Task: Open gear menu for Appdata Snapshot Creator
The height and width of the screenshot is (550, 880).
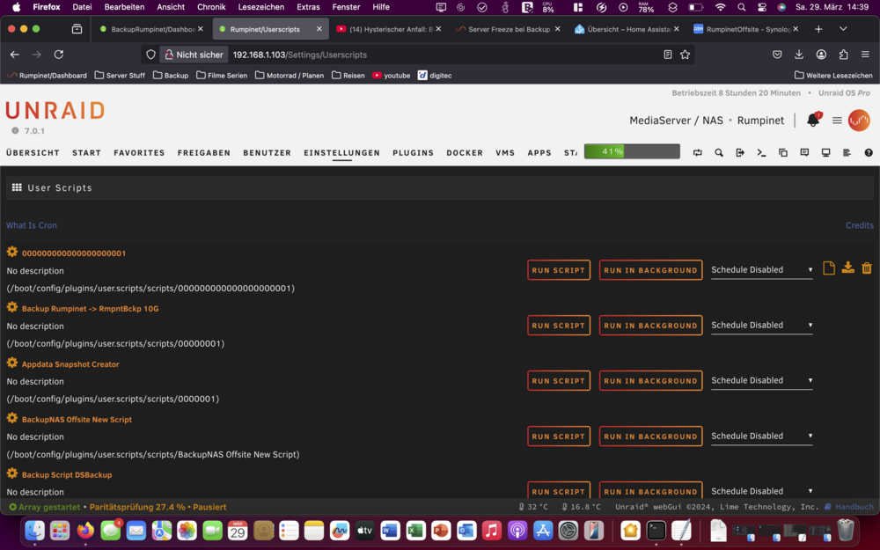Action: (x=12, y=363)
